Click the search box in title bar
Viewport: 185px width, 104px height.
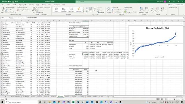click(93, 1)
